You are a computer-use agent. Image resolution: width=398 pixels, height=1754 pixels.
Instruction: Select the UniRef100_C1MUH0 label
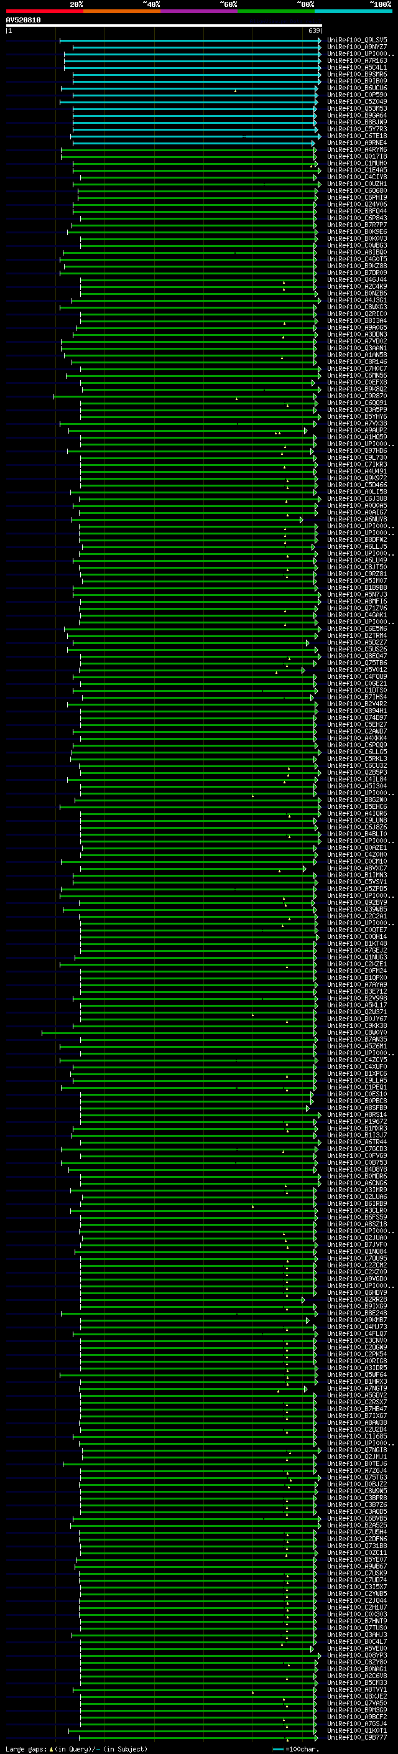click(357, 164)
